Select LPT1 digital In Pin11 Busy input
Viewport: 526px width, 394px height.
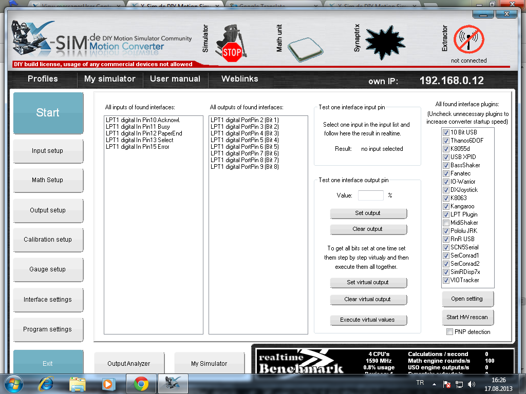138,127
